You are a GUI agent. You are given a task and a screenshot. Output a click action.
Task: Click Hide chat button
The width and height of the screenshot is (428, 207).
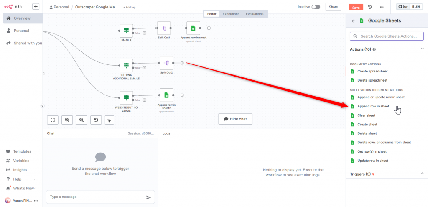235,119
